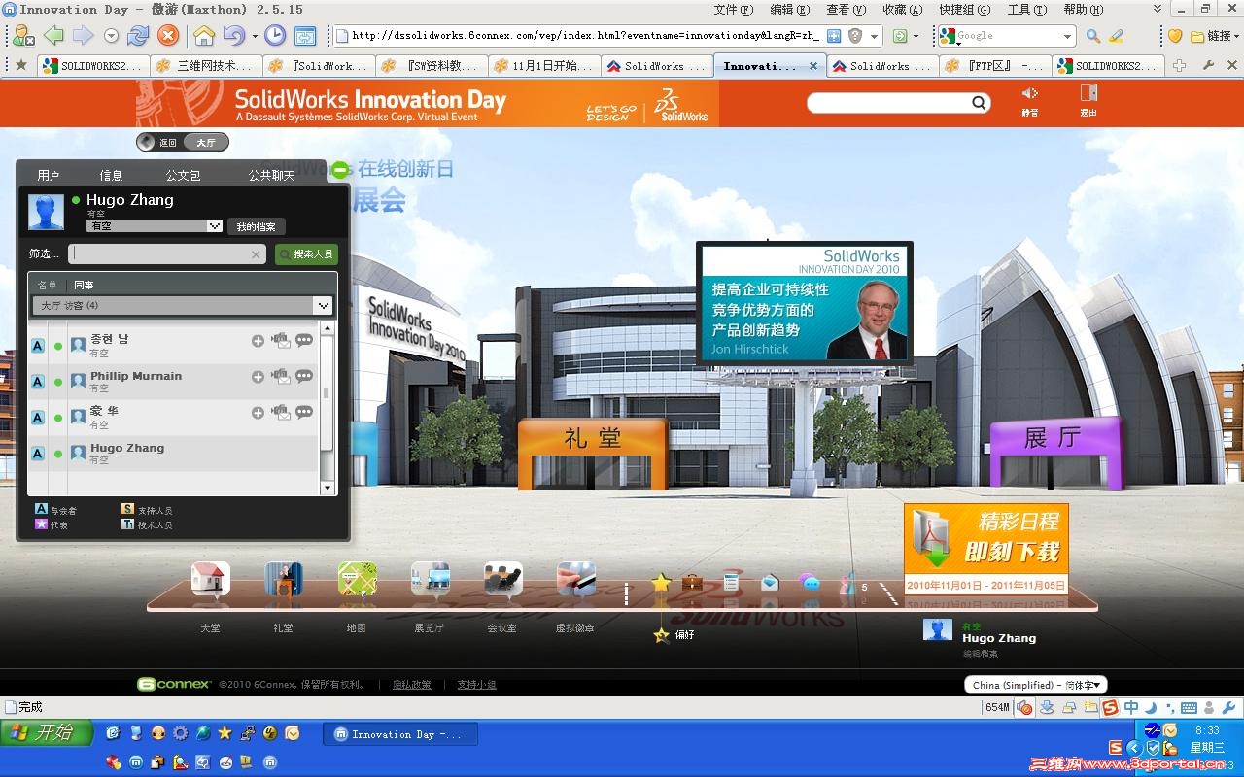Screen dimensions: 1244x777
Task: Open browser history clock icon
Action: (x=276, y=36)
